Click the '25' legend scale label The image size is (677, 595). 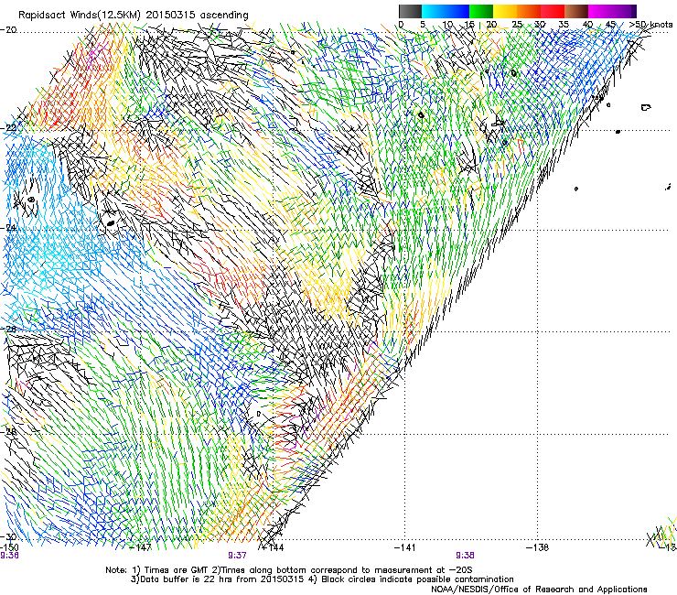(x=517, y=25)
